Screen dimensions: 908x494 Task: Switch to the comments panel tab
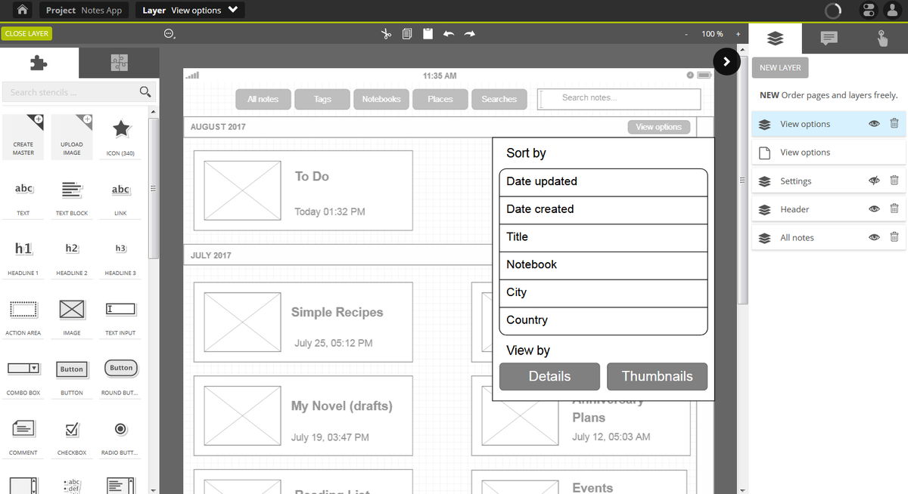coord(829,39)
